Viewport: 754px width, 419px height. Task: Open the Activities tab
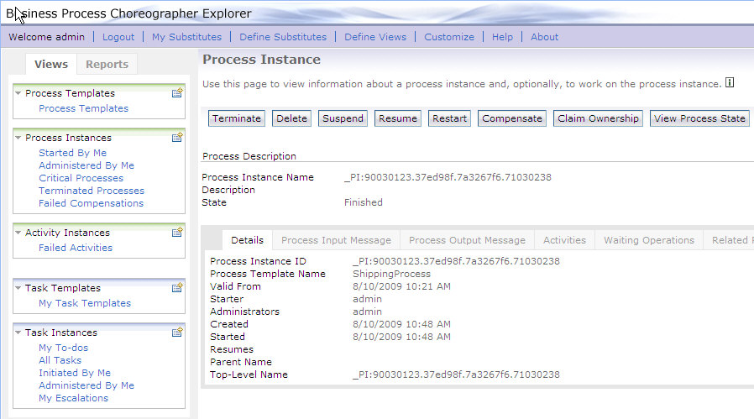(564, 240)
